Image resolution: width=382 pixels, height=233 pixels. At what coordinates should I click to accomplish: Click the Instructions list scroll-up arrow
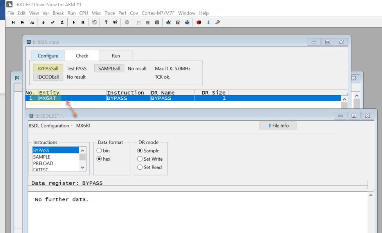83,151
